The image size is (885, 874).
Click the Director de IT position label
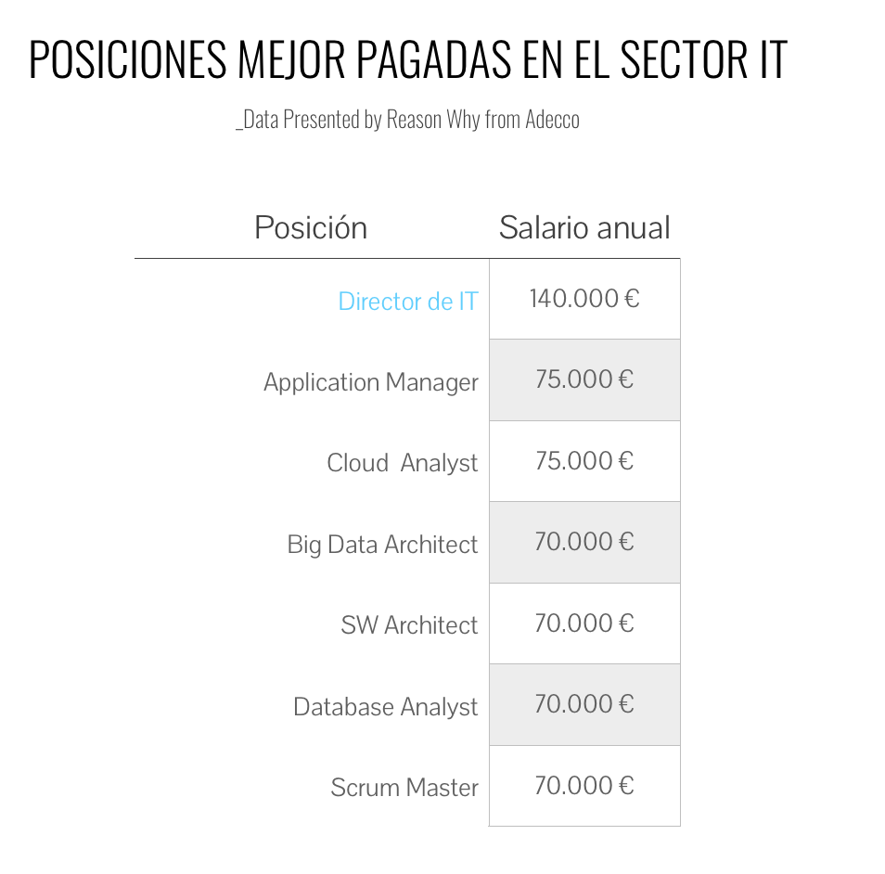pos(408,301)
